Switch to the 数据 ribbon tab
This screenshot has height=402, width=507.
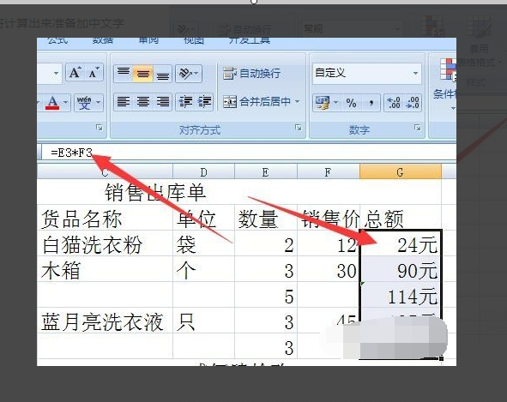click(x=103, y=40)
